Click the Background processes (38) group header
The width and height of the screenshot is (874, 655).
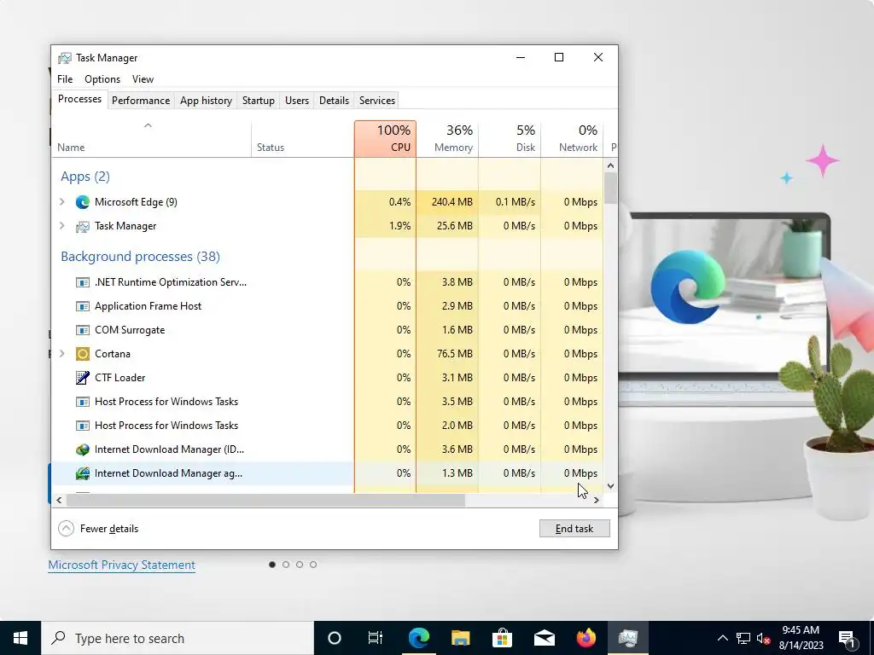pos(141,257)
